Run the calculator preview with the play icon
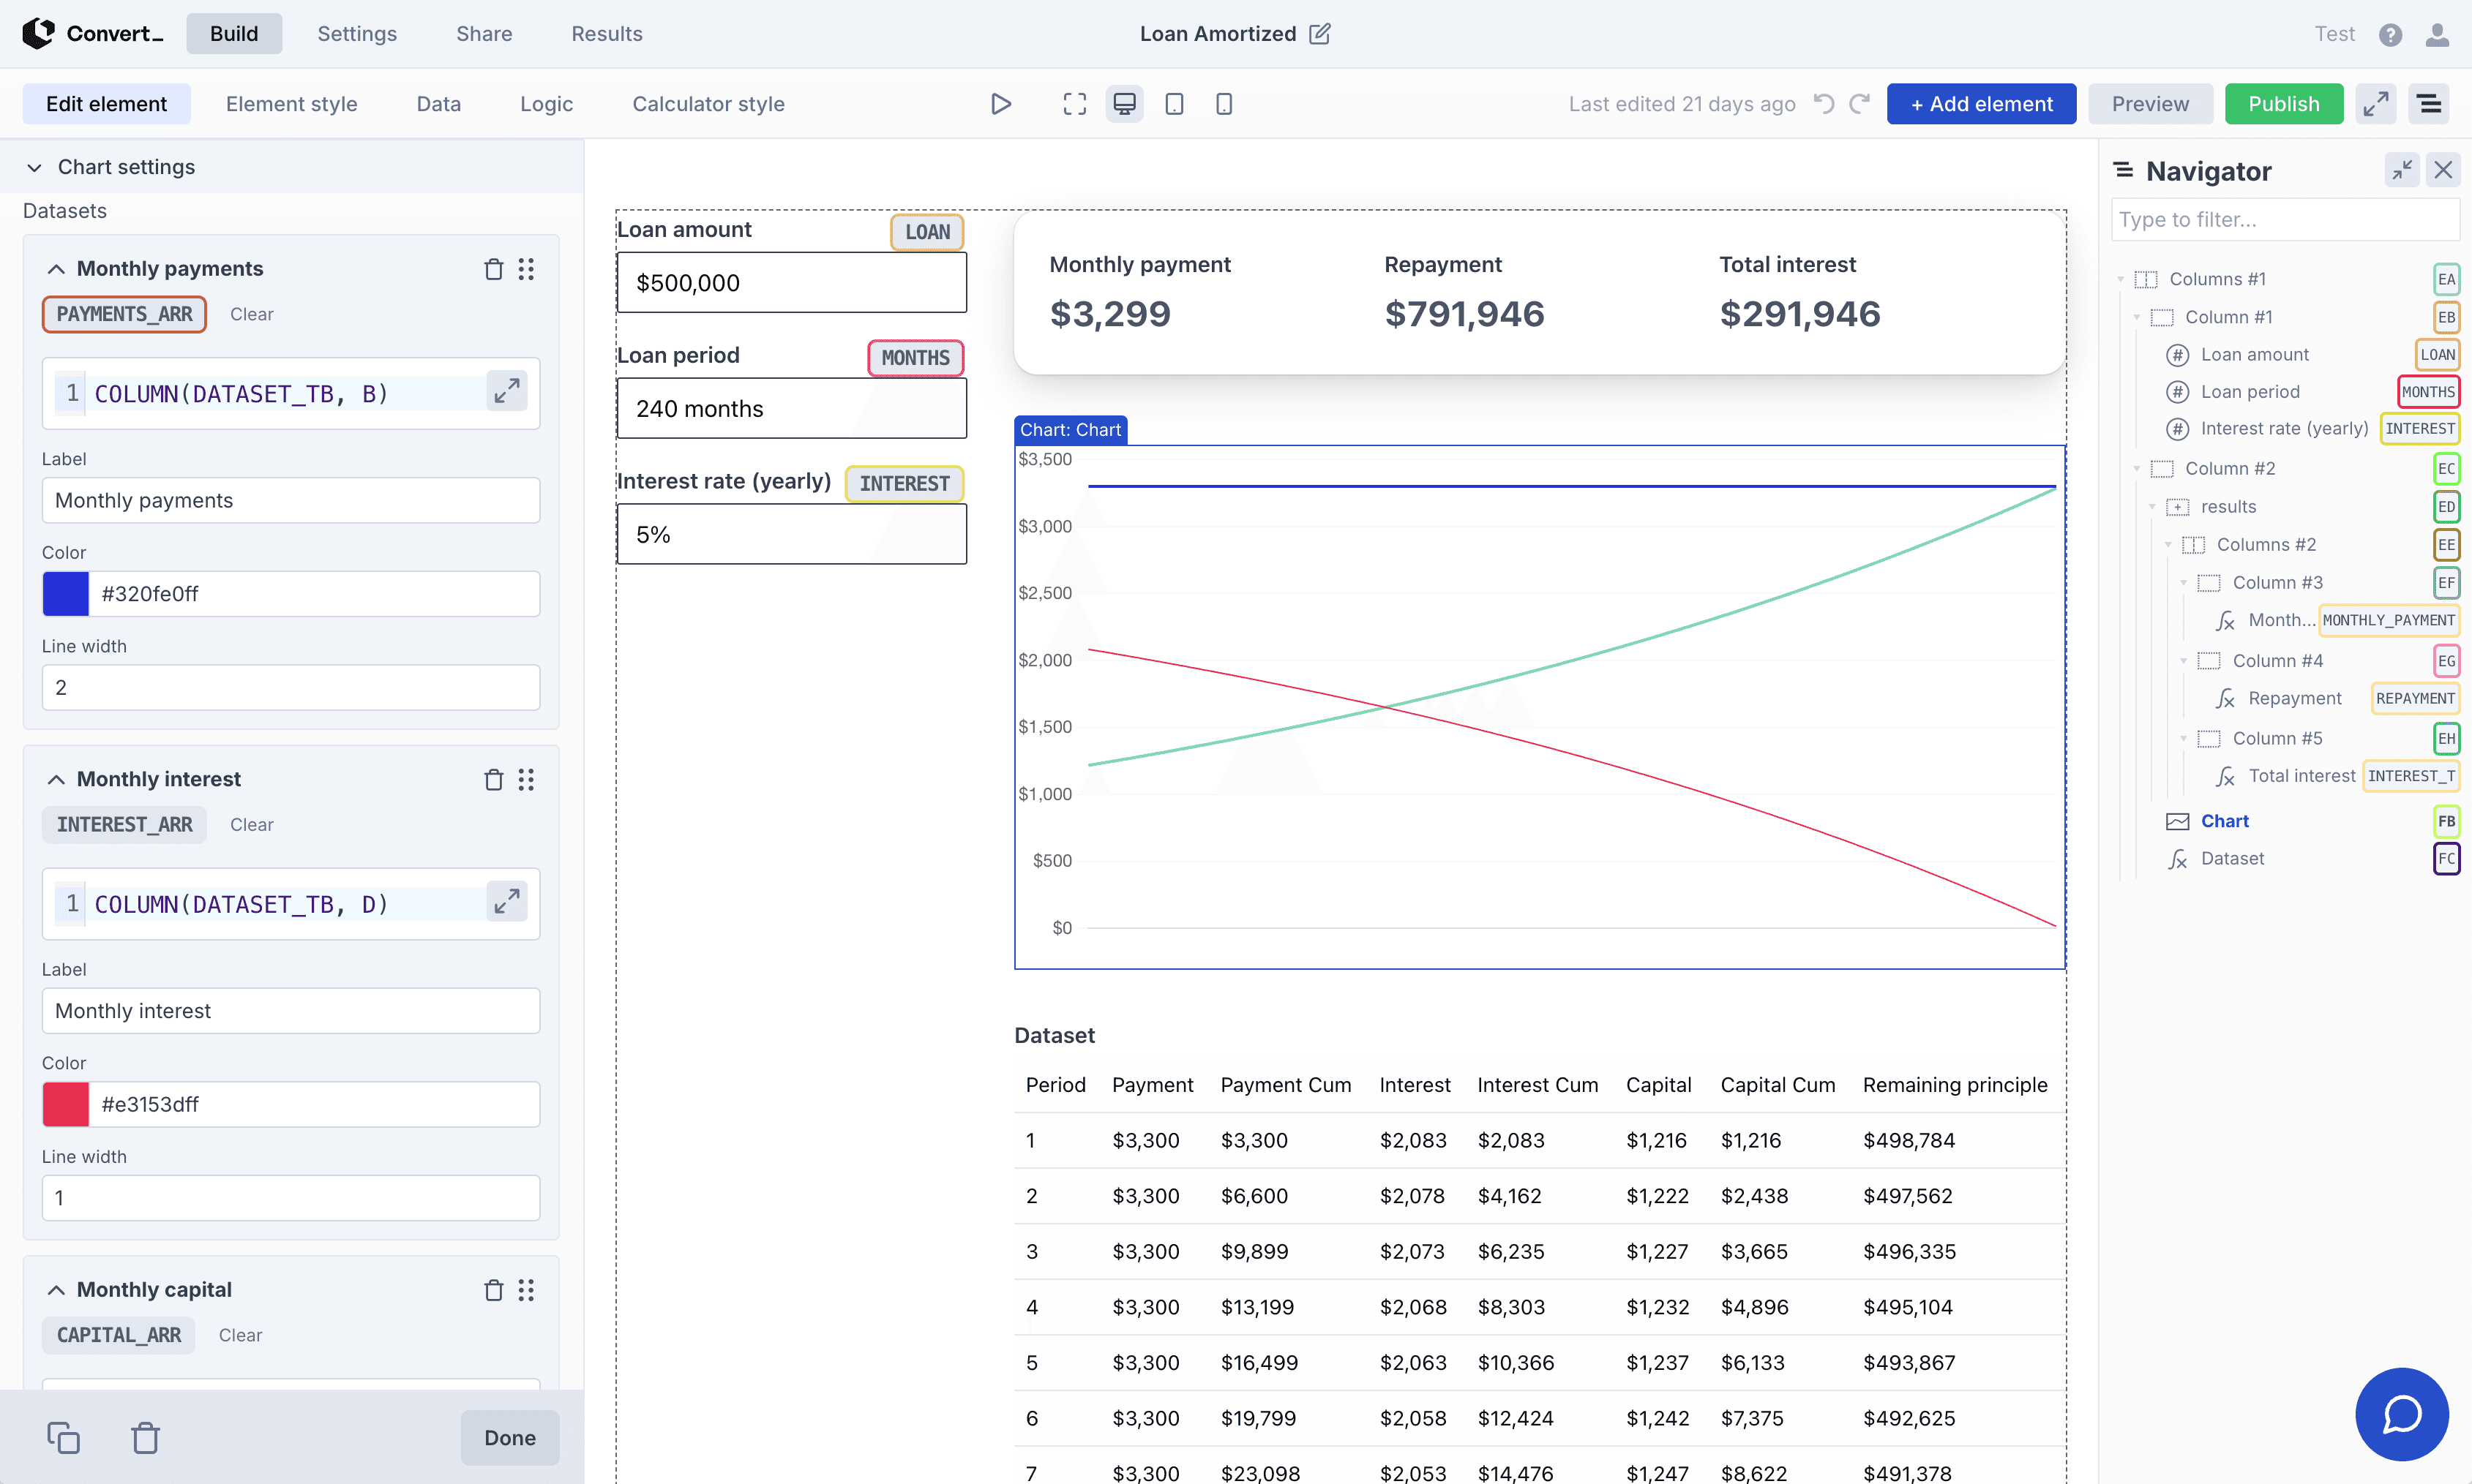 tap(1000, 103)
